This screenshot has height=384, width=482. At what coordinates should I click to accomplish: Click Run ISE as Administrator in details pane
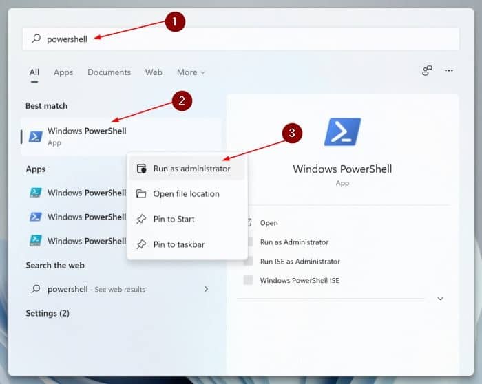click(300, 262)
